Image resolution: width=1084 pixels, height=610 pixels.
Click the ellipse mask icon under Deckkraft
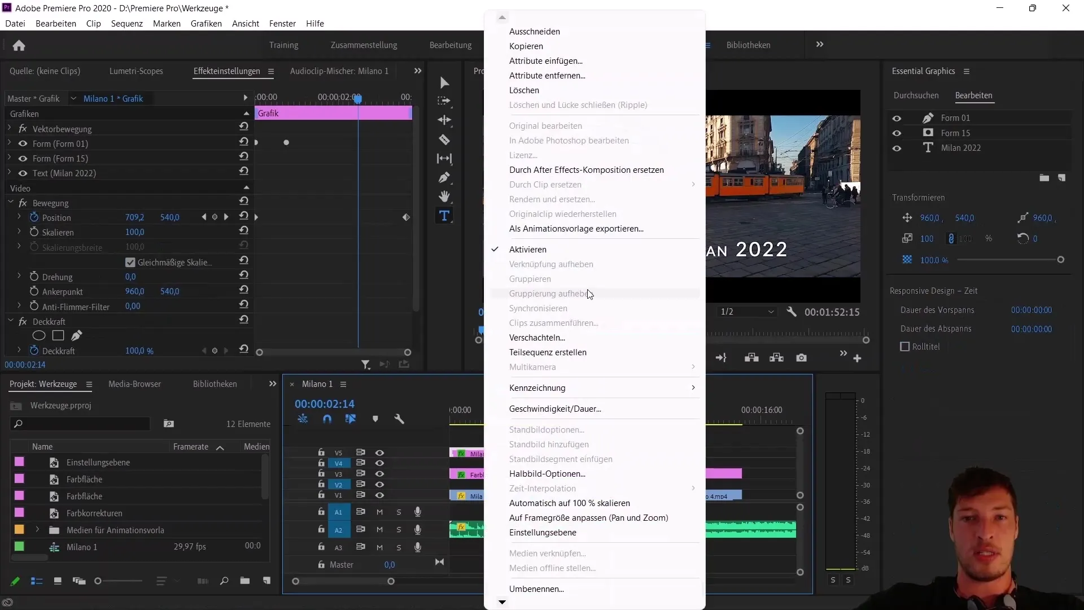(x=39, y=335)
